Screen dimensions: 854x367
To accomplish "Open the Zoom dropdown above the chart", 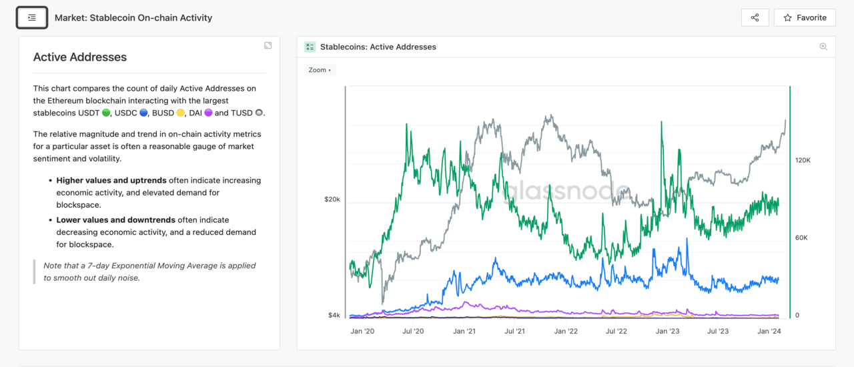I will 320,70.
